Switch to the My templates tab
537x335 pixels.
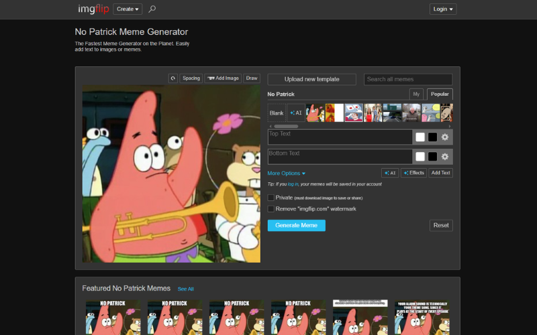(416, 94)
